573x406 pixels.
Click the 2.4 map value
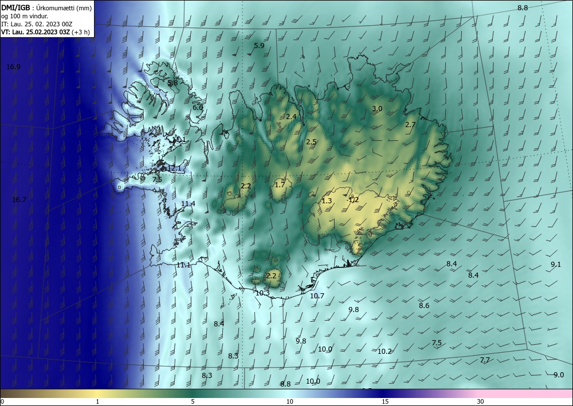click(x=291, y=117)
